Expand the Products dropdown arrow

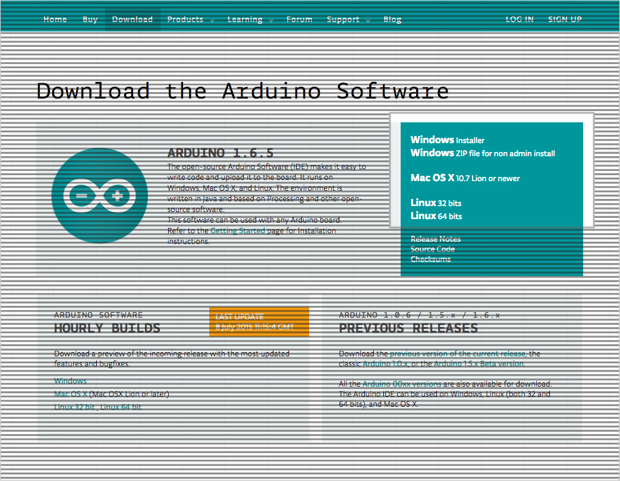point(212,21)
